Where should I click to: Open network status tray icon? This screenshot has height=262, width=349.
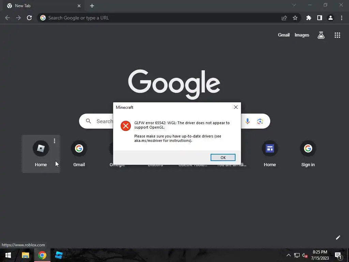pyautogui.click(x=297, y=255)
